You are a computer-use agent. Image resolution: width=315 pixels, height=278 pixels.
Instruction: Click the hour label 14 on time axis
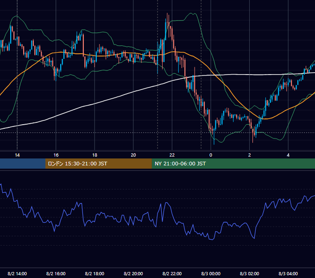pyautogui.click(x=17, y=155)
